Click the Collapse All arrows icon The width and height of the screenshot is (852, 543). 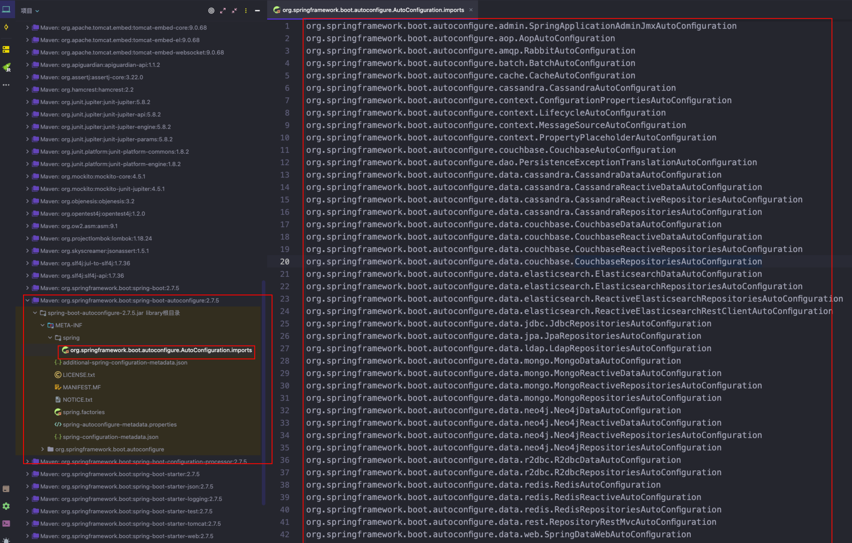click(234, 11)
